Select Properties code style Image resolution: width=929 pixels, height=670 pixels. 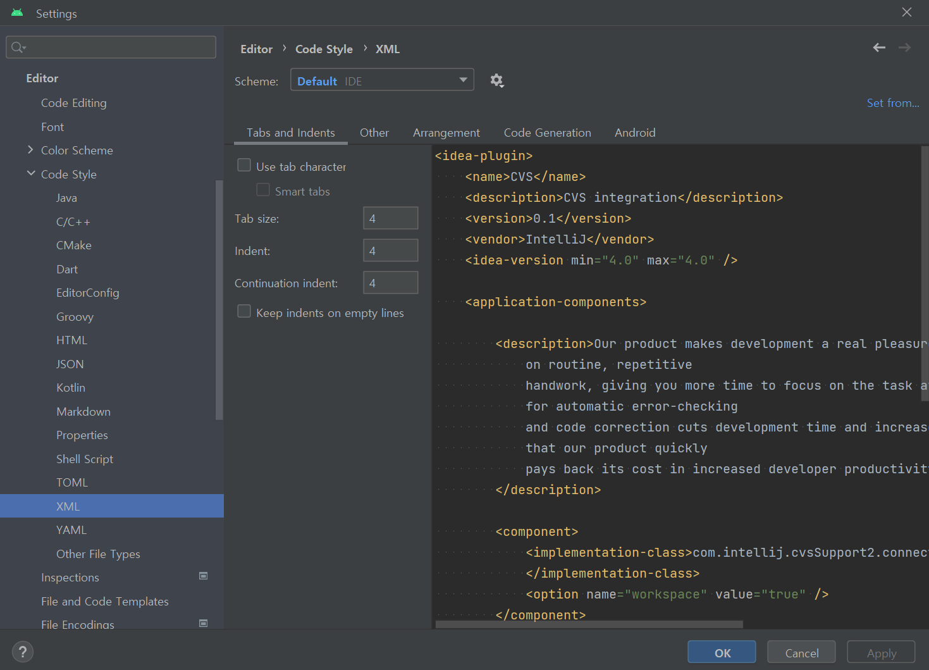[x=82, y=435]
